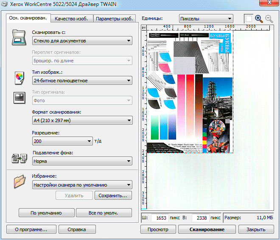Open the 'Формат сканирования' A4 dropdown

tap(82, 121)
